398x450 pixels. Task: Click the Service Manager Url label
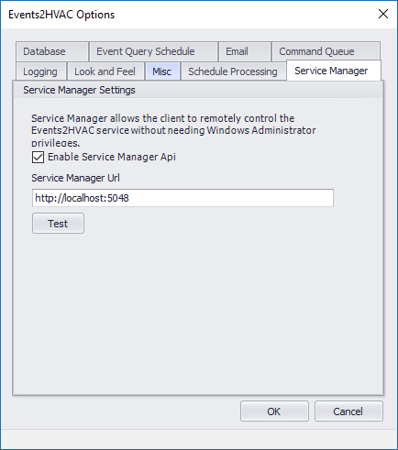tap(76, 178)
